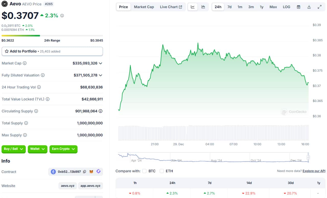
Task: Click the volume bars below the chart
Action: [x=213, y=133]
